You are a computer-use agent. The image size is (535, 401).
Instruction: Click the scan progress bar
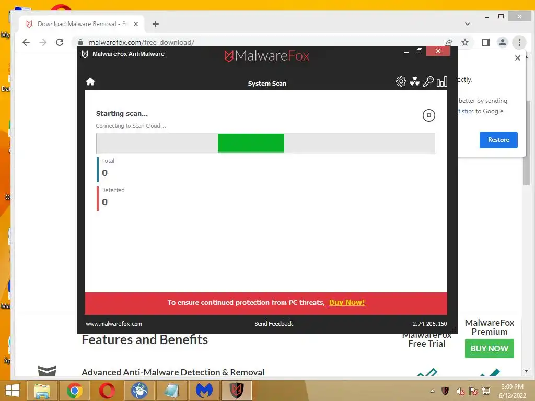(x=265, y=143)
